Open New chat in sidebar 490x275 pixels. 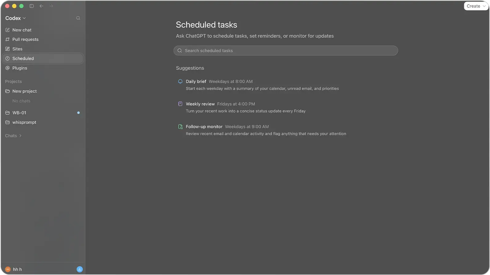click(x=43, y=30)
